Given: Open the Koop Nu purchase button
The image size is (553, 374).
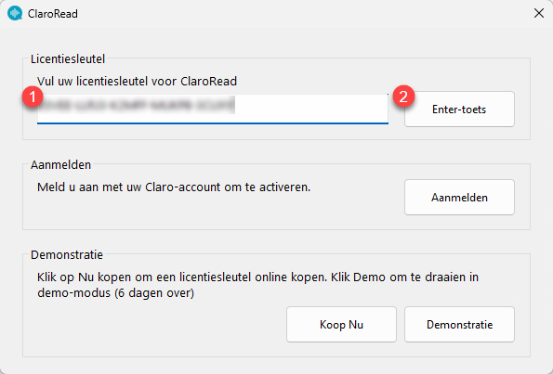Looking at the screenshot, I should click(x=341, y=324).
